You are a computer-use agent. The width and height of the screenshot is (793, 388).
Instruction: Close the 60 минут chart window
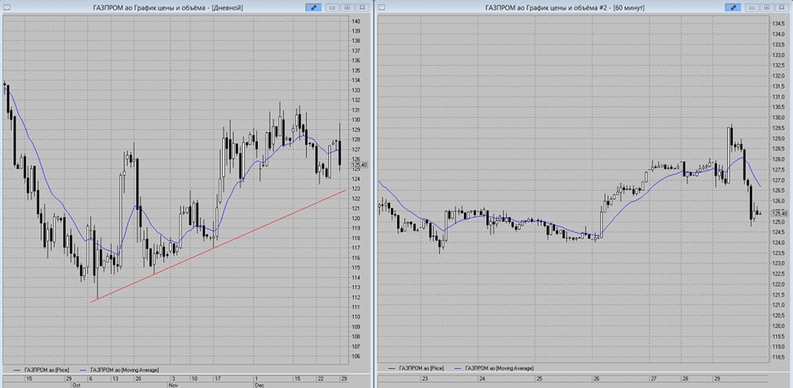781,7
